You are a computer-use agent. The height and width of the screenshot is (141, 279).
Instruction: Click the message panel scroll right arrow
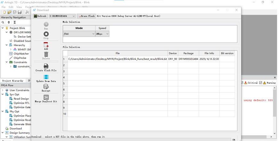pos(271,137)
